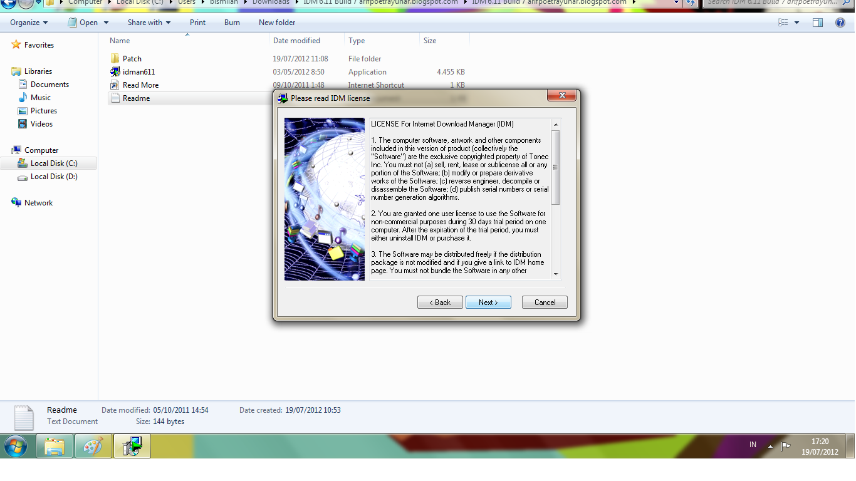Open the Documents library icon
856x481 pixels.
coord(23,84)
